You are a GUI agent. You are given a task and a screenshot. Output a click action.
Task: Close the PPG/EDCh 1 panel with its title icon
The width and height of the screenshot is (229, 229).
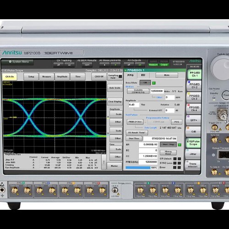click(125, 70)
